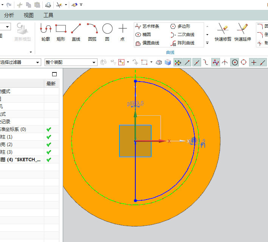This screenshot has width=268, height=242.
Task: Click the copy icon in the top toolbar
Action: coord(28,5)
